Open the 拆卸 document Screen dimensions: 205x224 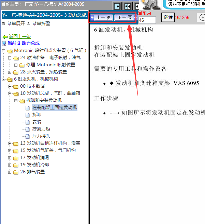37,115
